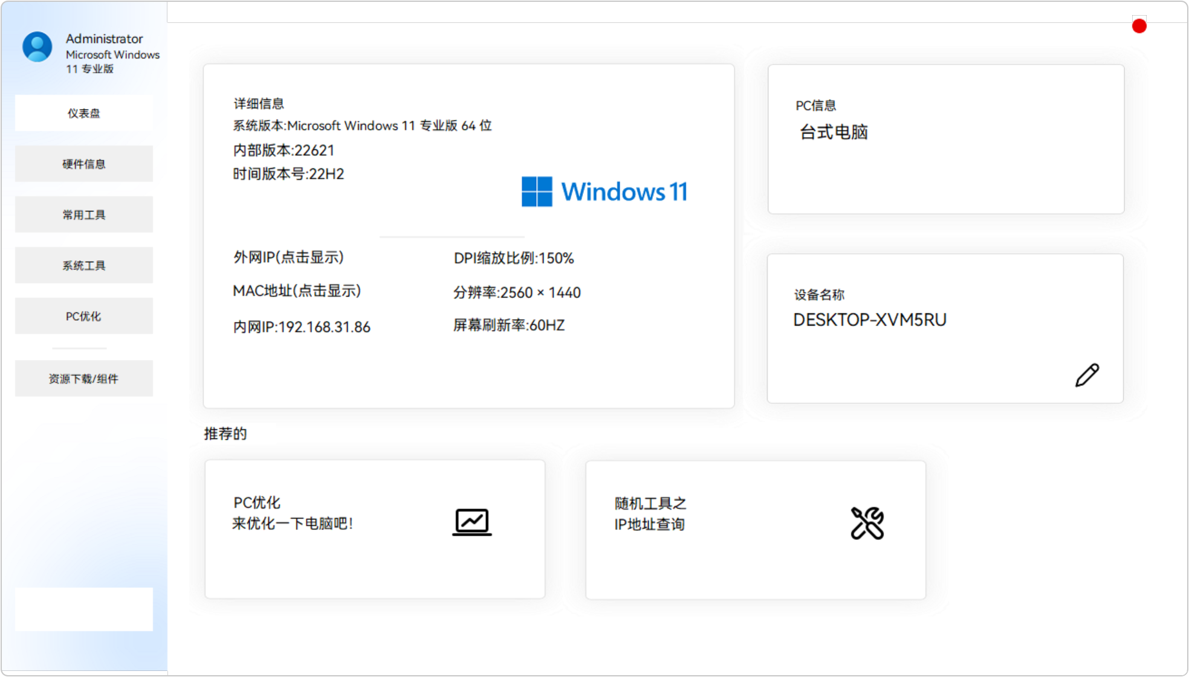Click the 内部版本:22621 text
The image size is (1189, 677).
point(283,150)
